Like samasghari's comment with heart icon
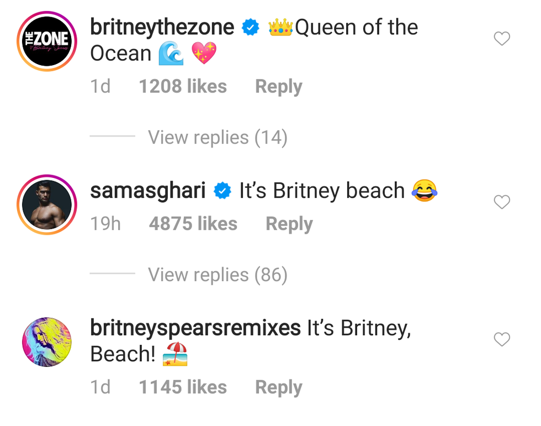Viewport: 541px width, 426px height. 501,203
